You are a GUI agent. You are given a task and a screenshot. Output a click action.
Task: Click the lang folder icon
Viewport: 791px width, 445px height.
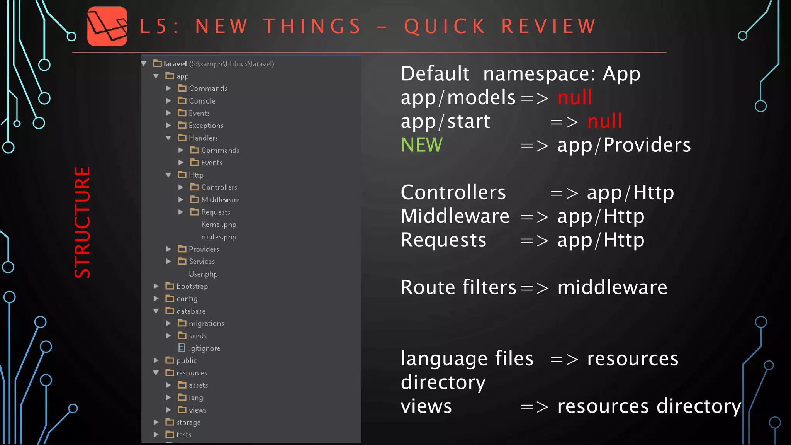tap(182, 397)
